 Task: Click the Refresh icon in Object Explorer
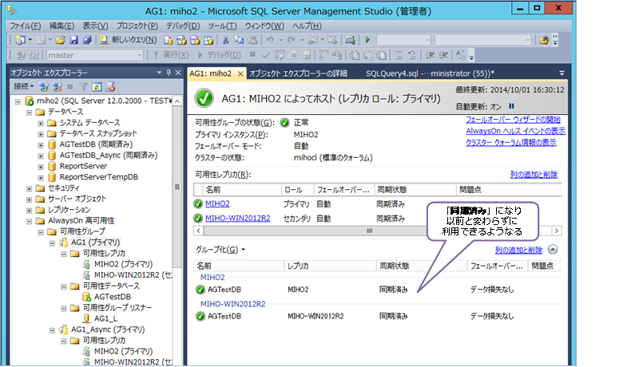pos(97,87)
